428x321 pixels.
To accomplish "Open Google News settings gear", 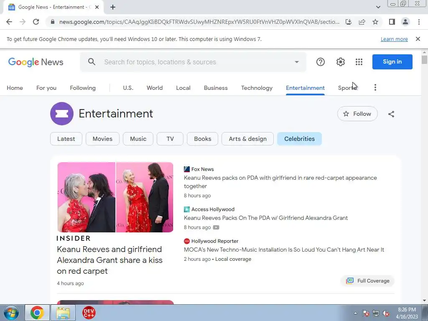I will click(x=340, y=62).
